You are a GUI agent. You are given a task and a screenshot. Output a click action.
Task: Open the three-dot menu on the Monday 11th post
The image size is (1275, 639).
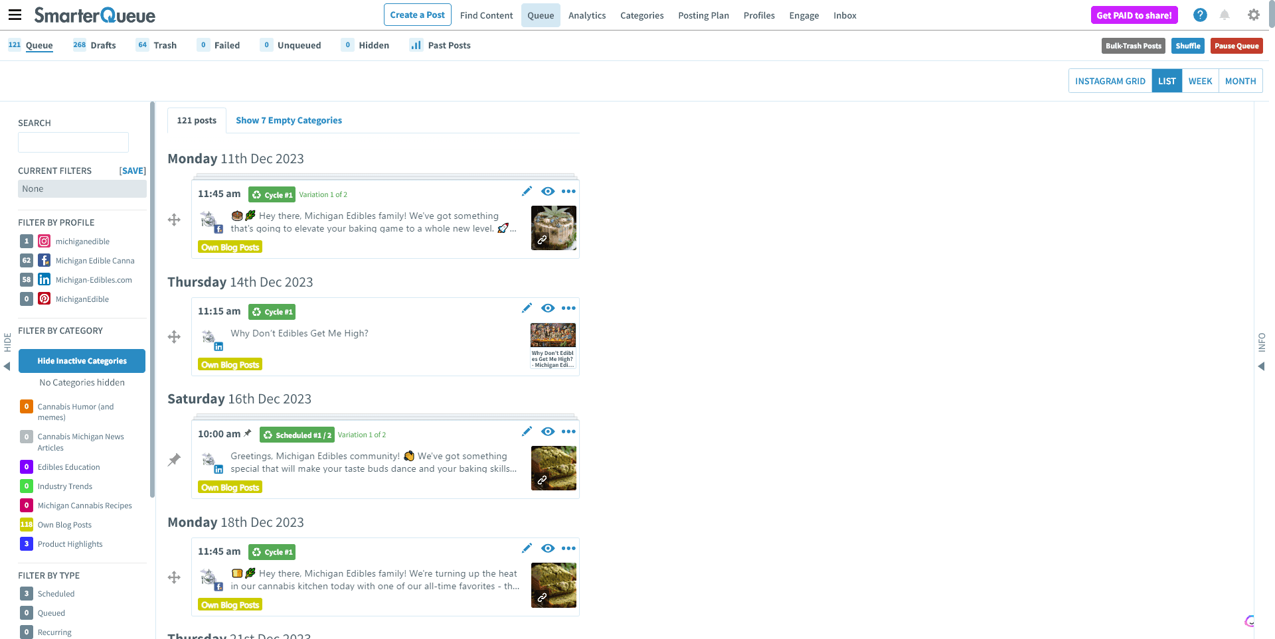pyautogui.click(x=568, y=191)
